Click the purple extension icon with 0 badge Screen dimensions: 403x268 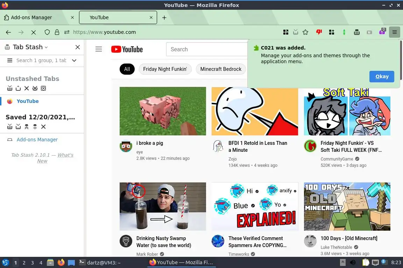pos(382,32)
